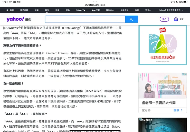Click Yahoo奇摩股市應用程式 link
Screen dimensions: 190x132
pyautogui.click(x=170, y=10)
